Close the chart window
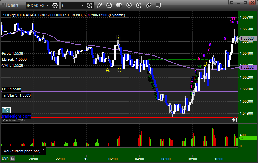258x163 pixels. pos(252,2)
